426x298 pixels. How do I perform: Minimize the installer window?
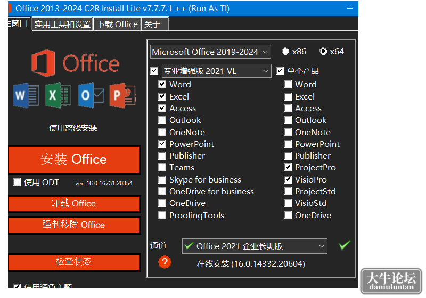point(350,9)
